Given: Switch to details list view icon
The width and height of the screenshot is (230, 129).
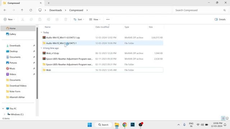Looking at the screenshot, I should coord(223,118).
